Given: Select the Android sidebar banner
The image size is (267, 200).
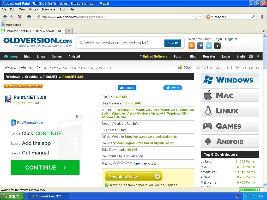Looking at the screenshot, I should (230, 141).
